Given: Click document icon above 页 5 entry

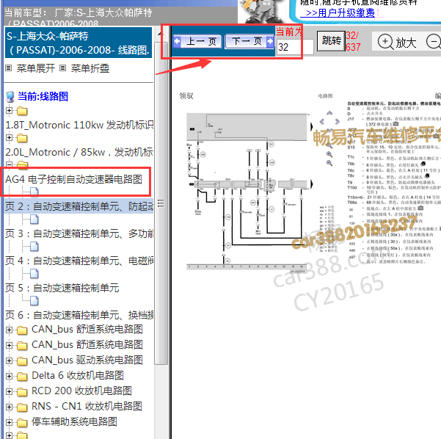Looking at the screenshot, I should click(34, 273).
